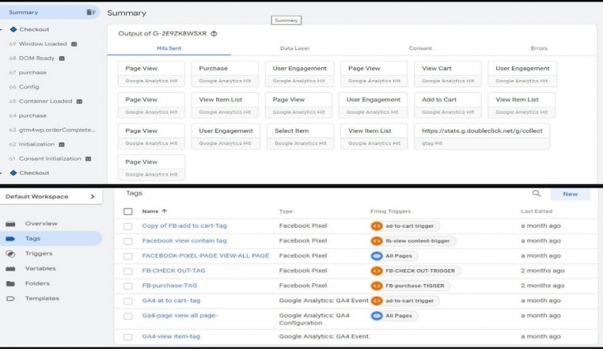This screenshot has height=349, width=603.
Task: Click the search icon in Tags panel
Action: pyautogui.click(x=537, y=194)
